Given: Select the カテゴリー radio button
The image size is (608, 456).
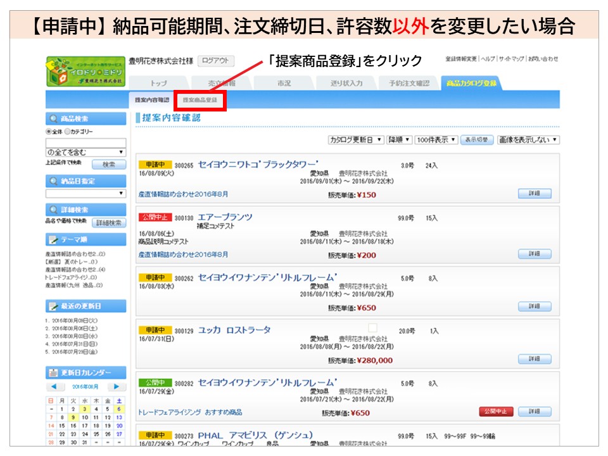Looking at the screenshot, I should point(68,132).
